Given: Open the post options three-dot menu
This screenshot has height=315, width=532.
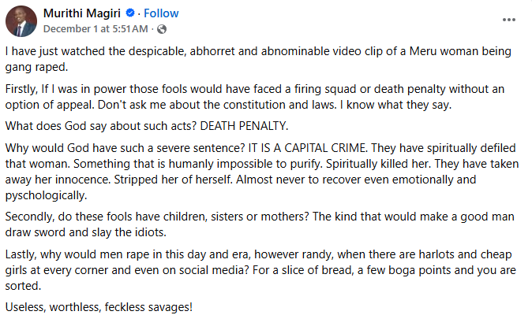Looking at the screenshot, I should tap(509, 19).
